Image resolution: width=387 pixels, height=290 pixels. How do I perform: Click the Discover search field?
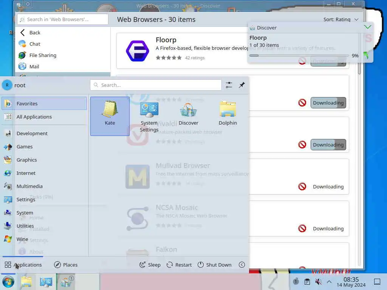(x=63, y=20)
